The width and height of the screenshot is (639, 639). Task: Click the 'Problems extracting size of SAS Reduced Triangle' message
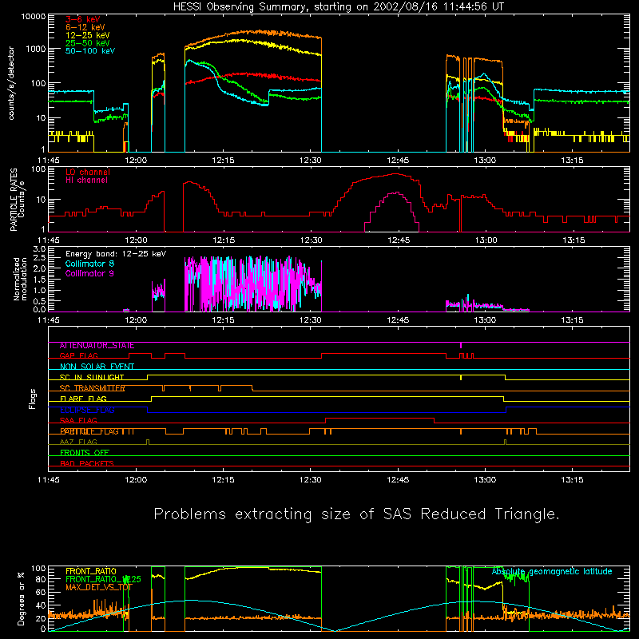point(356,514)
